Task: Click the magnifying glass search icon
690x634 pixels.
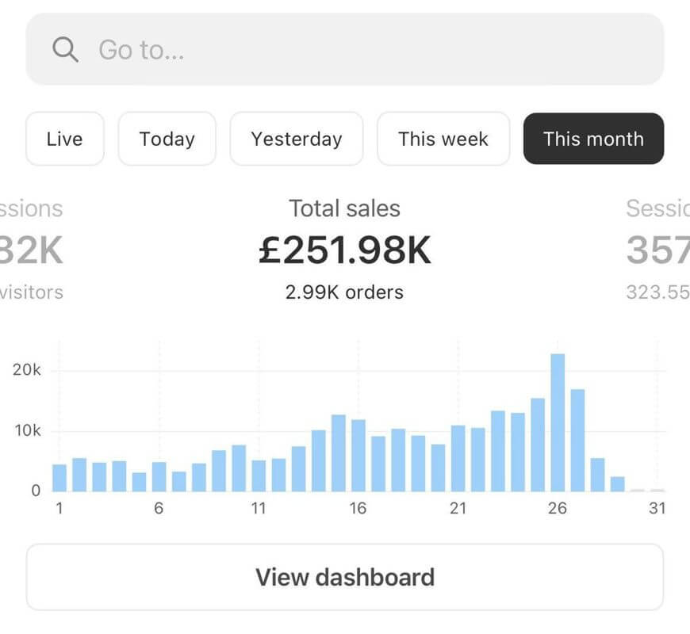Action: pyautogui.click(x=65, y=49)
